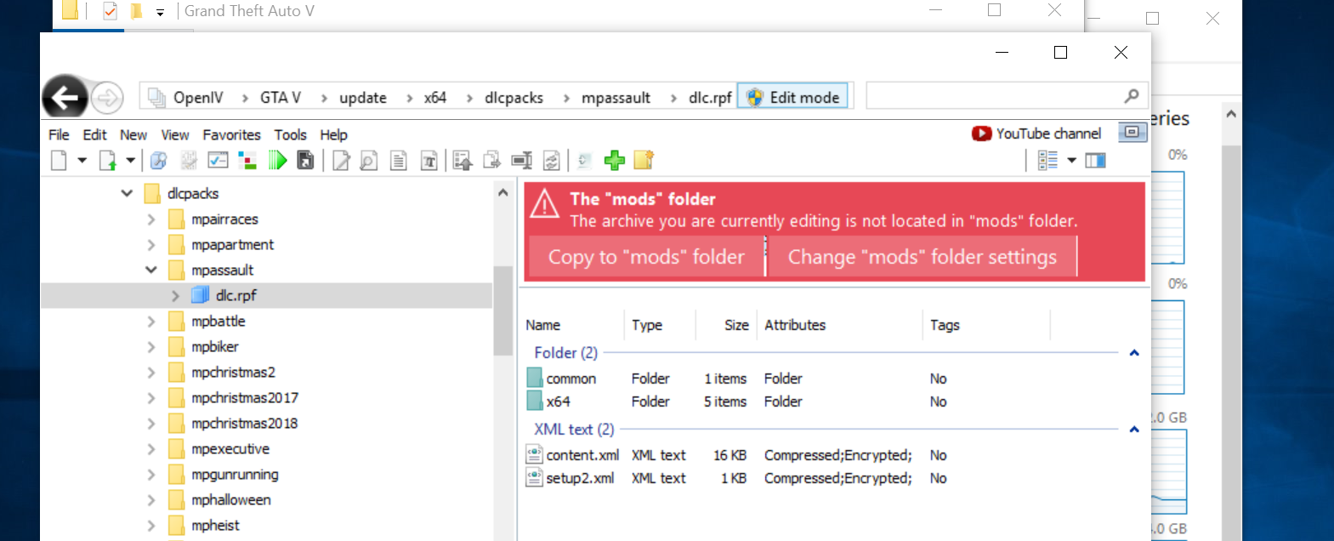Click the rename toolbar icon
Image resolution: width=1334 pixels, height=541 pixels.
click(521, 160)
